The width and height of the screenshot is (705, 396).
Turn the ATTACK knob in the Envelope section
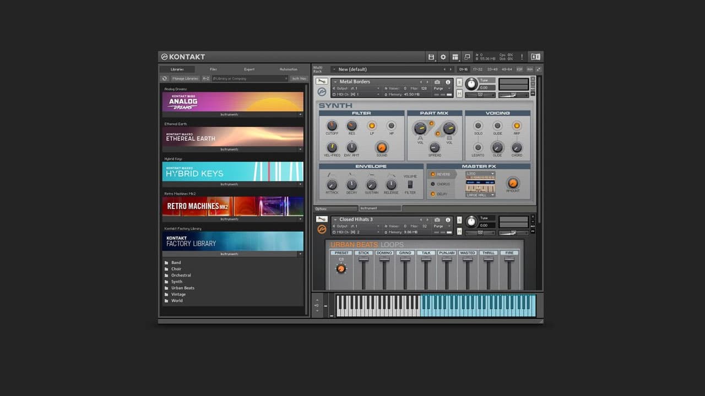[x=332, y=184]
